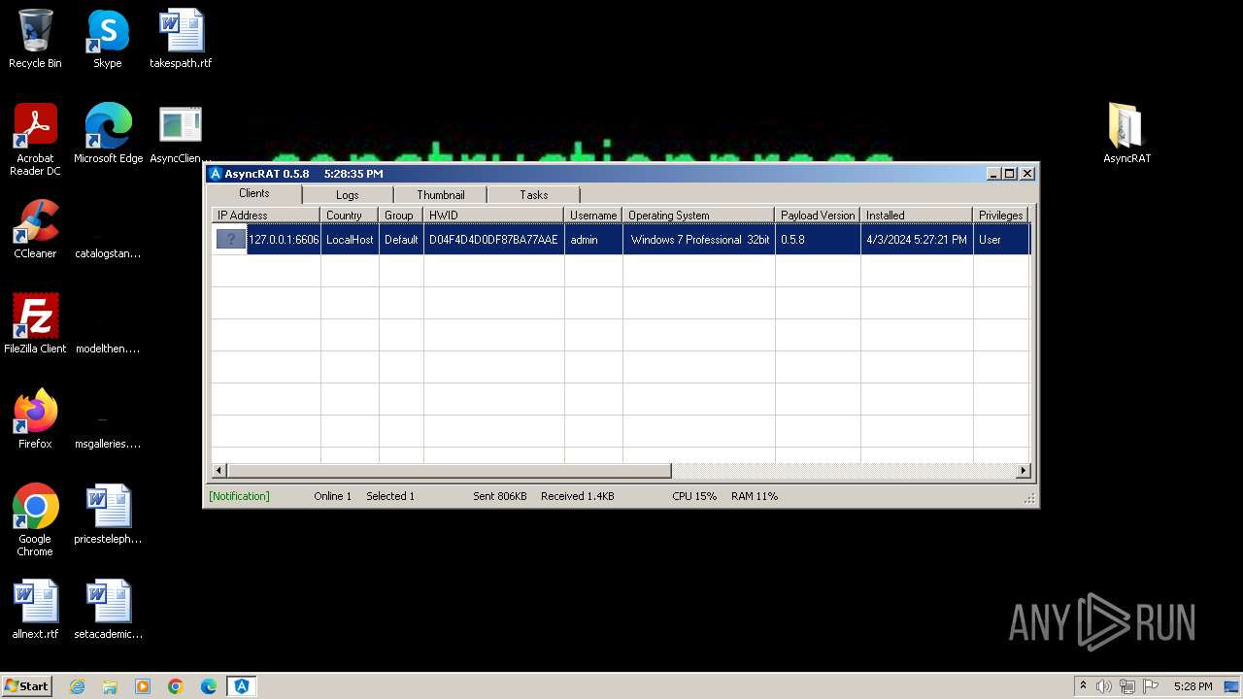Select the client's unknown flag icon
Image resolution: width=1243 pixels, height=699 pixels.
pos(231,240)
